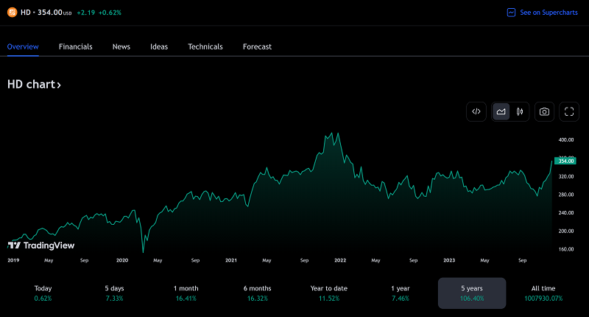The image size is (589, 317).
Task: Open See on Supercharts link
Action: click(549, 13)
